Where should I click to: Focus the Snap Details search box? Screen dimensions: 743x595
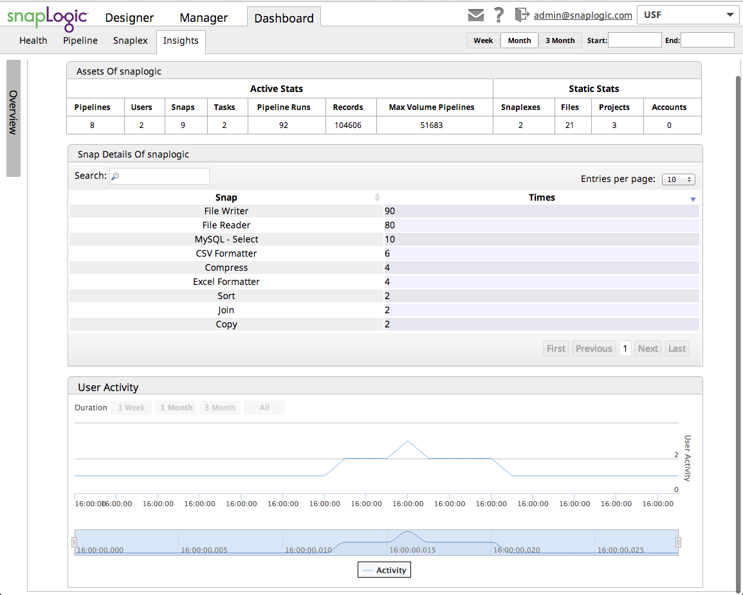(160, 176)
